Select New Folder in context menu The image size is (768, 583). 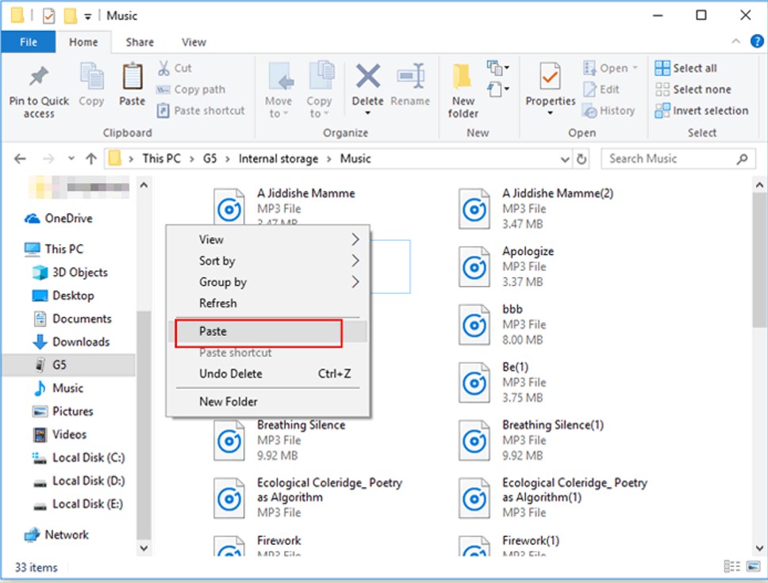click(228, 402)
